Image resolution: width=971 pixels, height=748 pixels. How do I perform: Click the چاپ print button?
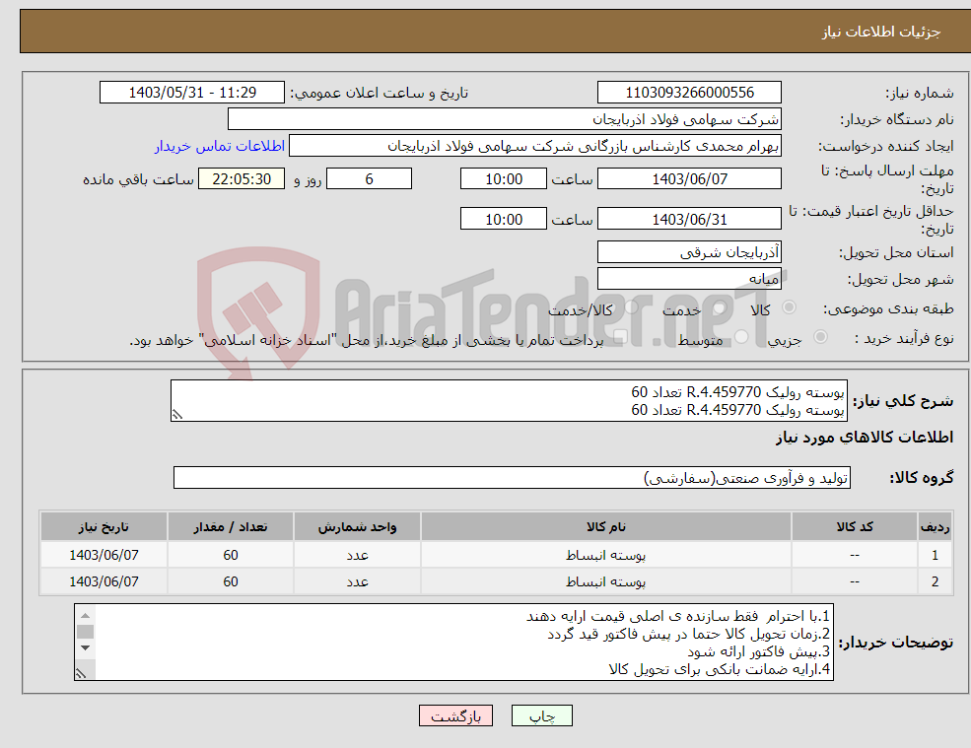click(x=542, y=715)
